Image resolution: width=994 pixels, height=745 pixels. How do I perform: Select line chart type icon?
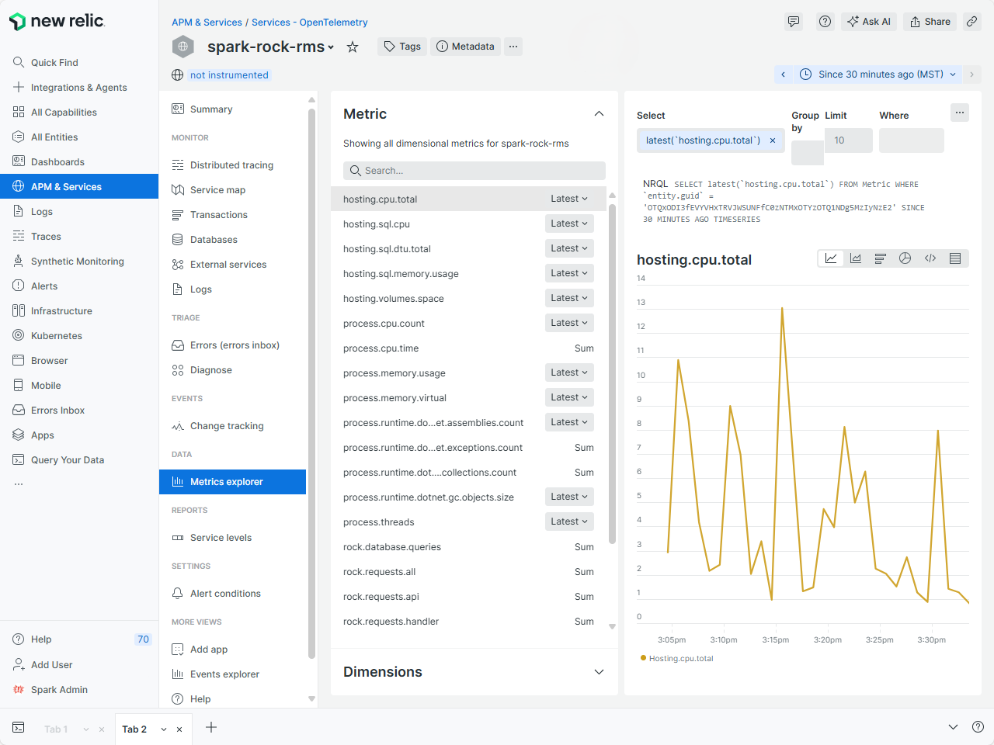point(831,258)
